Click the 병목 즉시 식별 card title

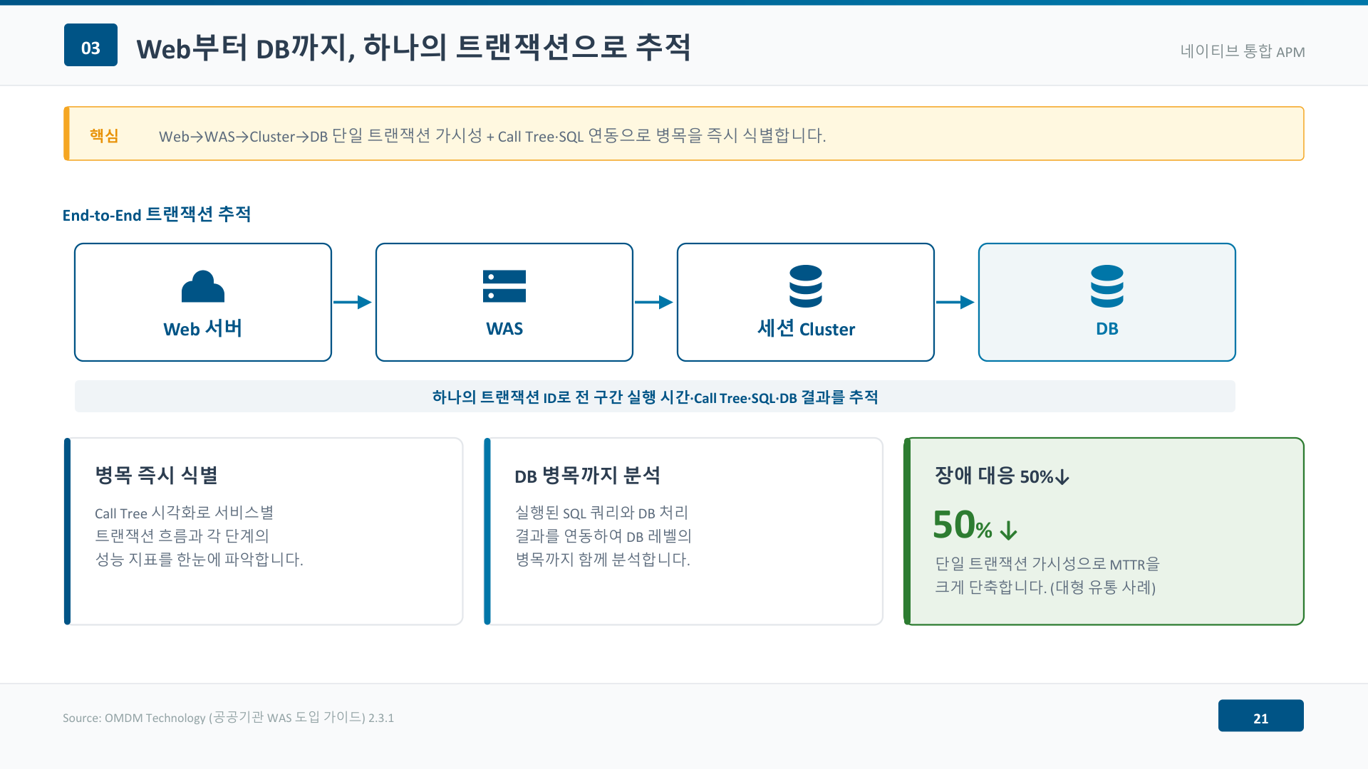(x=156, y=475)
